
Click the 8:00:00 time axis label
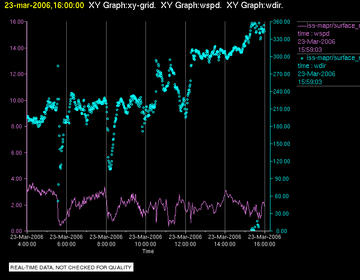[x=106, y=244]
